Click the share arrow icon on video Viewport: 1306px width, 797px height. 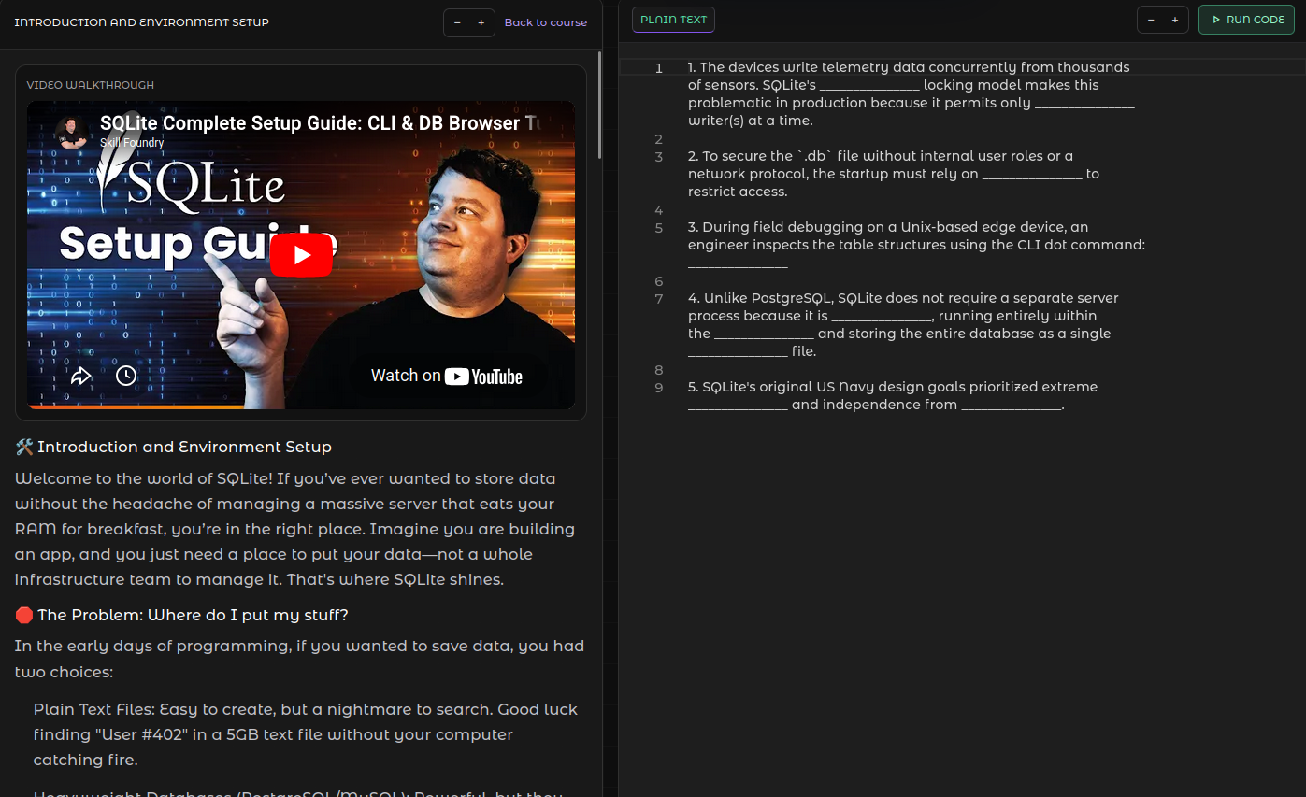tap(81, 376)
